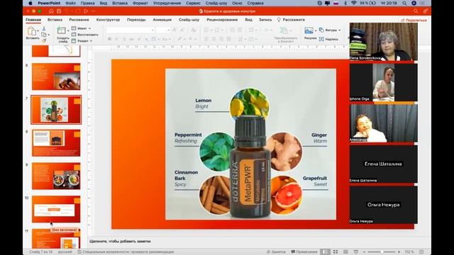Click the Paste (Вставить) clipboard icon
454x255 pixels.
tap(31, 31)
